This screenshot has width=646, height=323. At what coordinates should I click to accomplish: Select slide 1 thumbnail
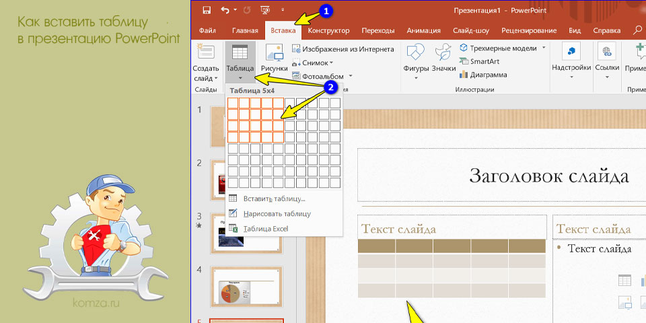pyautogui.click(x=218, y=127)
